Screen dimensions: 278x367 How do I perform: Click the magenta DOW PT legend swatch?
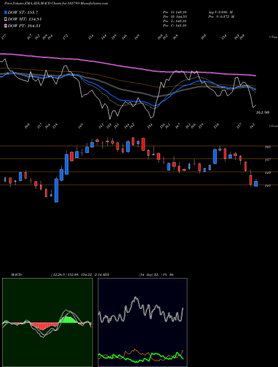pos(6,26)
